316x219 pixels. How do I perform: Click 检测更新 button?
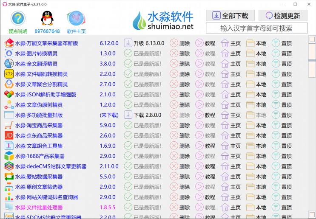coord(283,16)
